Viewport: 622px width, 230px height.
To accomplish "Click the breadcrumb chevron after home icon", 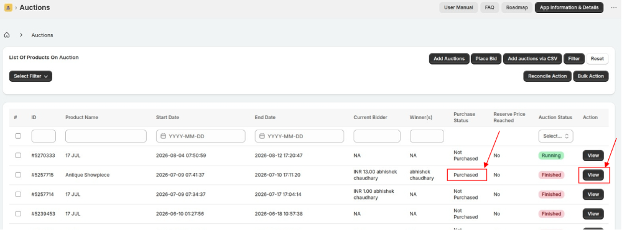I will pyautogui.click(x=21, y=35).
